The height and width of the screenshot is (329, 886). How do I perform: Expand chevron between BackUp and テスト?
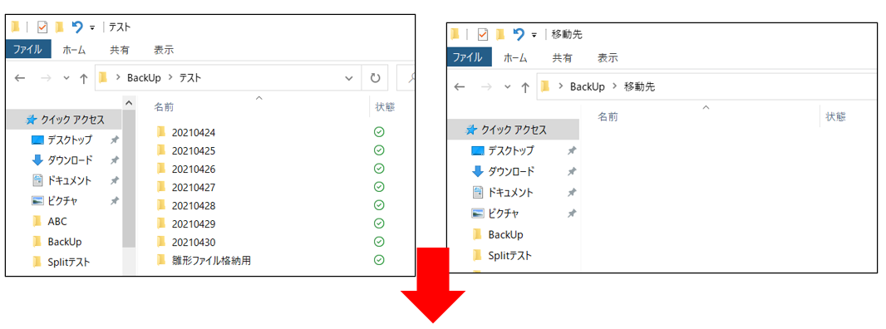[170, 78]
